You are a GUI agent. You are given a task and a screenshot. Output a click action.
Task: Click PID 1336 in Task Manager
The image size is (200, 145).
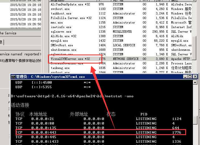[102, 31]
